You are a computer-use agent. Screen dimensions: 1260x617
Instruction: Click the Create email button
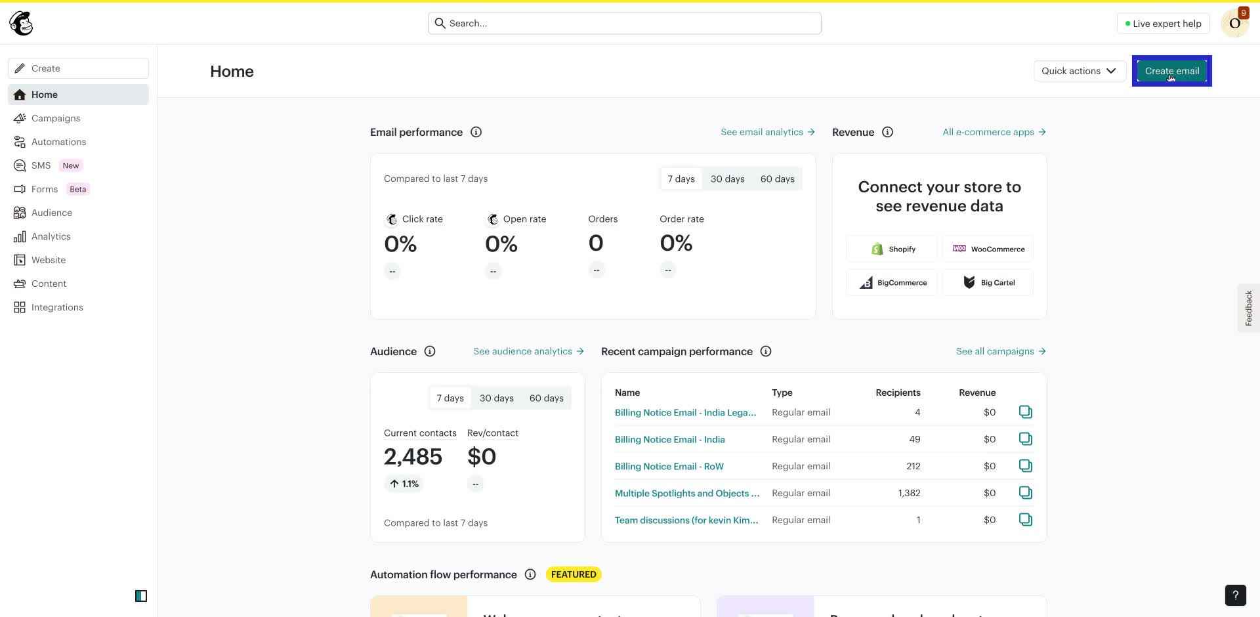tap(1171, 71)
